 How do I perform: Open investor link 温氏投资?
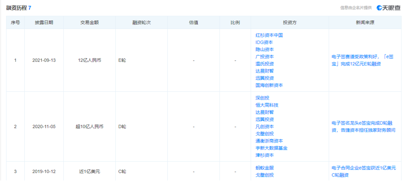(x=265, y=64)
